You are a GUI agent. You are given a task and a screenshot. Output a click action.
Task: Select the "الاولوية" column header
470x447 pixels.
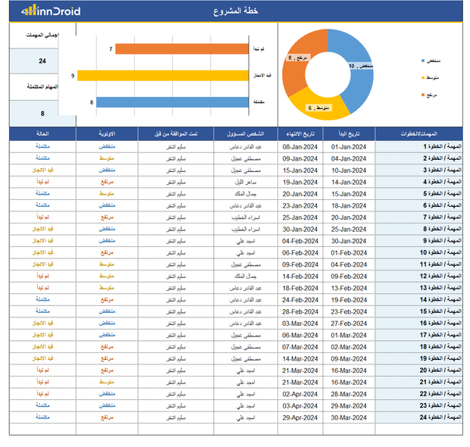click(x=107, y=133)
